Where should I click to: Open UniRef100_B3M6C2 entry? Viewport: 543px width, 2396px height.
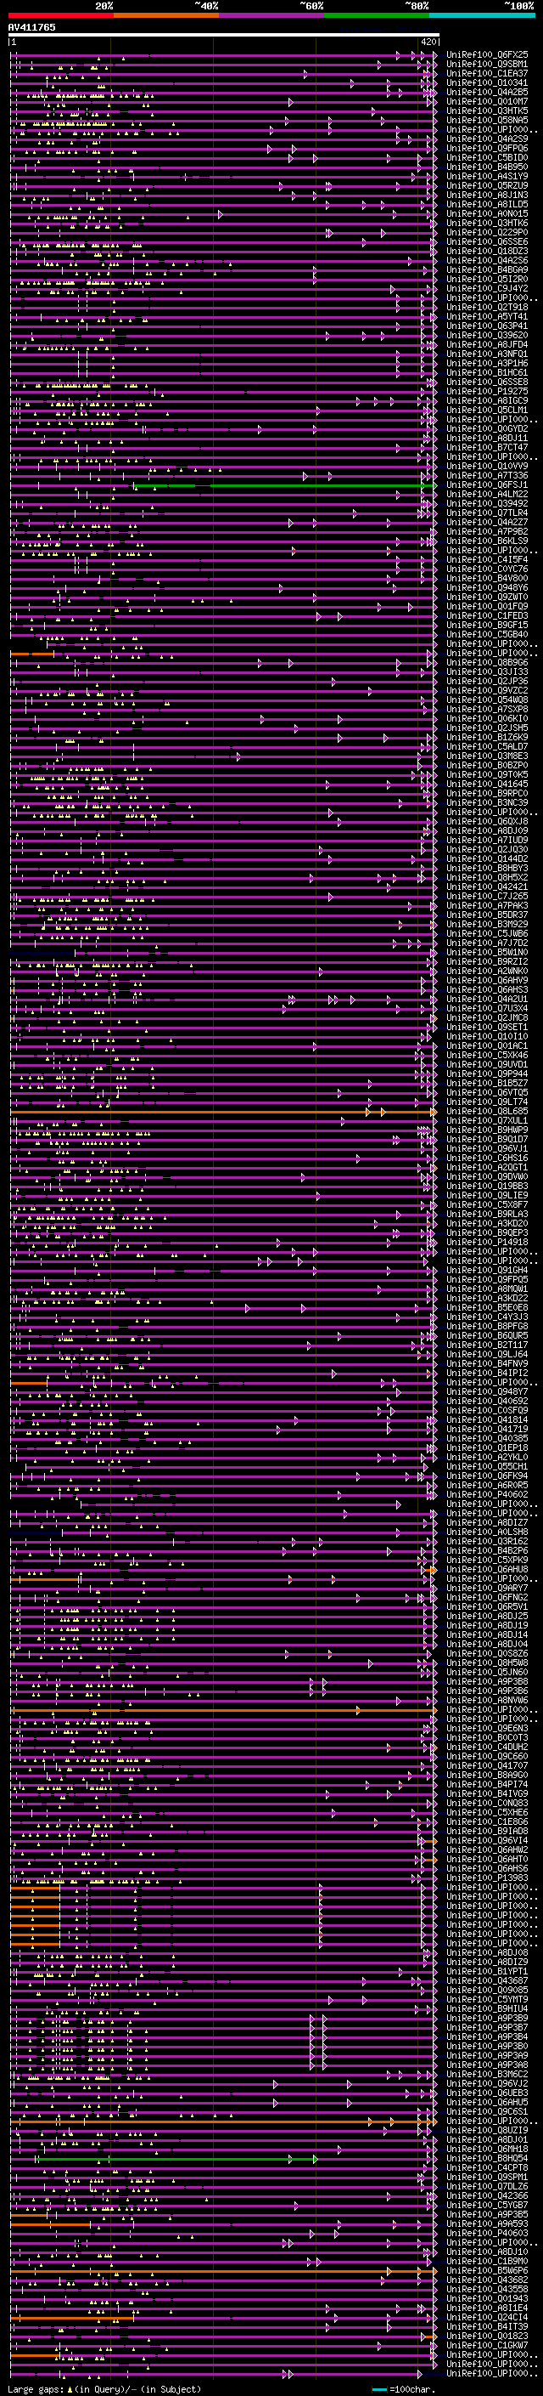pos(487,2074)
